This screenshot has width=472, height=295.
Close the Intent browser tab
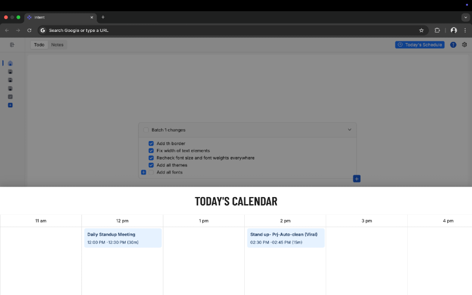[92, 18]
